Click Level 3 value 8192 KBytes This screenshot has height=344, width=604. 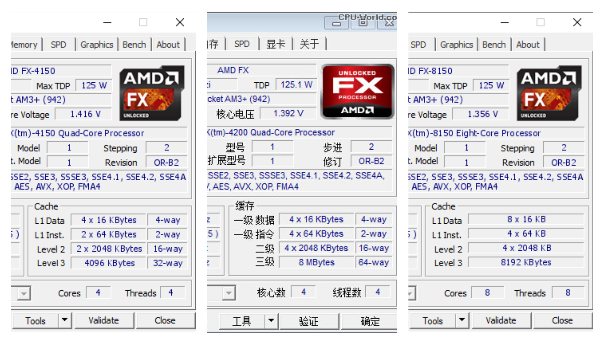click(x=526, y=262)
